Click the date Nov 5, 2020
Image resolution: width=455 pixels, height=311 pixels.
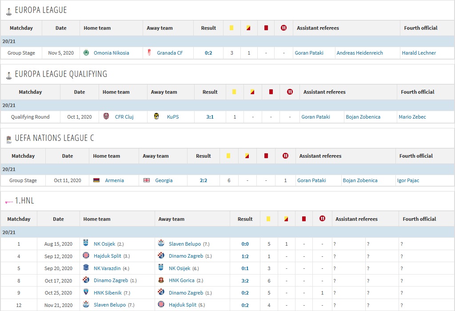tap(61, 53)
